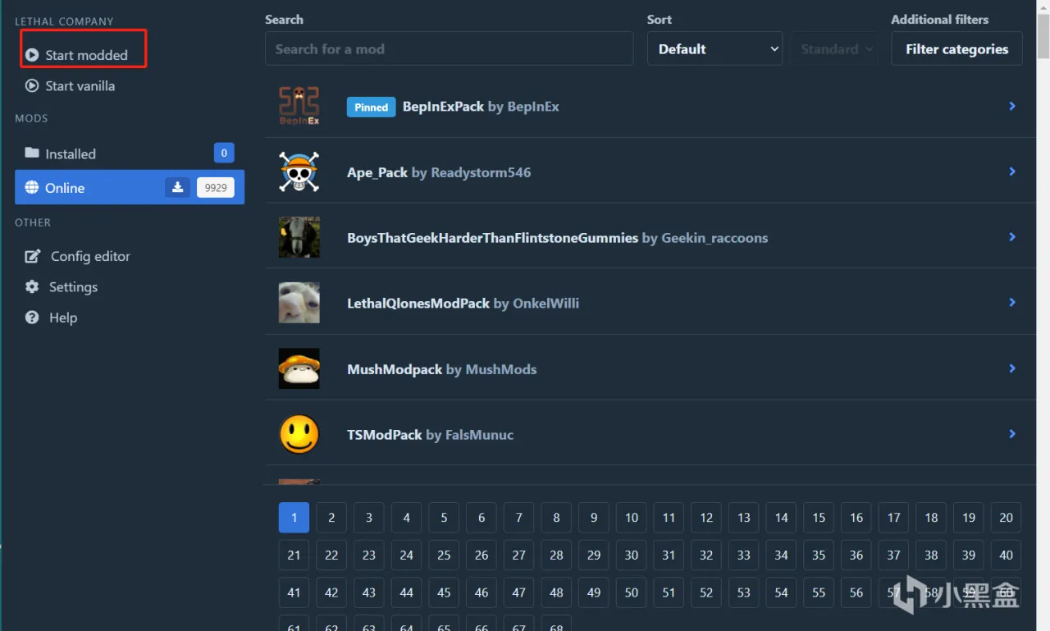Go to page 40
Screen dimensions: 1050x631
click(1007, 555)
